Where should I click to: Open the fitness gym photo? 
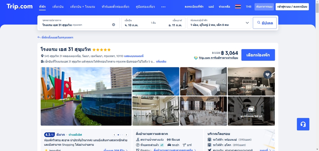pyautogui.click(x=156, y=111)
